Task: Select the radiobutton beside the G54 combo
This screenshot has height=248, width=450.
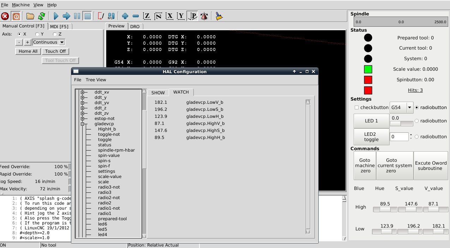Action: point(417,107)
